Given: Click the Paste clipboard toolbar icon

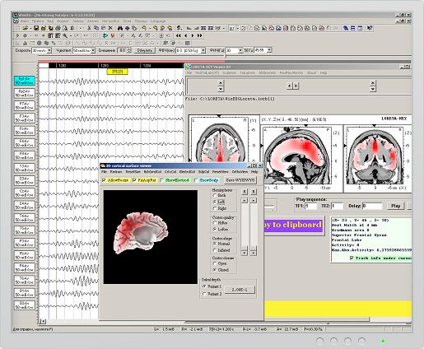Looking at the screenshot, I should tap(104, 28).
